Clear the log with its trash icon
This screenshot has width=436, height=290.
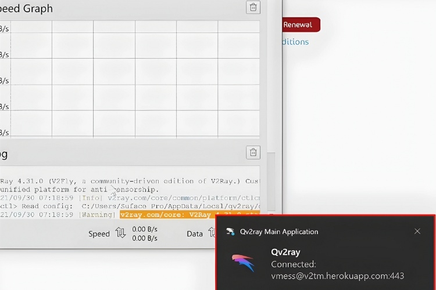[253, 153]
